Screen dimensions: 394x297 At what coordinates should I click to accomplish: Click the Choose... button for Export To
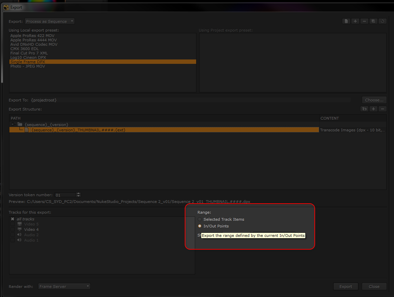tap(374, 100)
